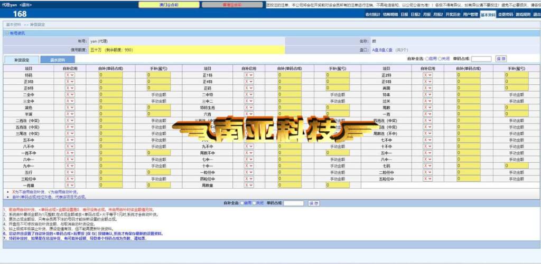This screenshot has width=541, height=264.
Task: Collapse the 帐号资讯 section expander
Action: [x=7, y=33]
